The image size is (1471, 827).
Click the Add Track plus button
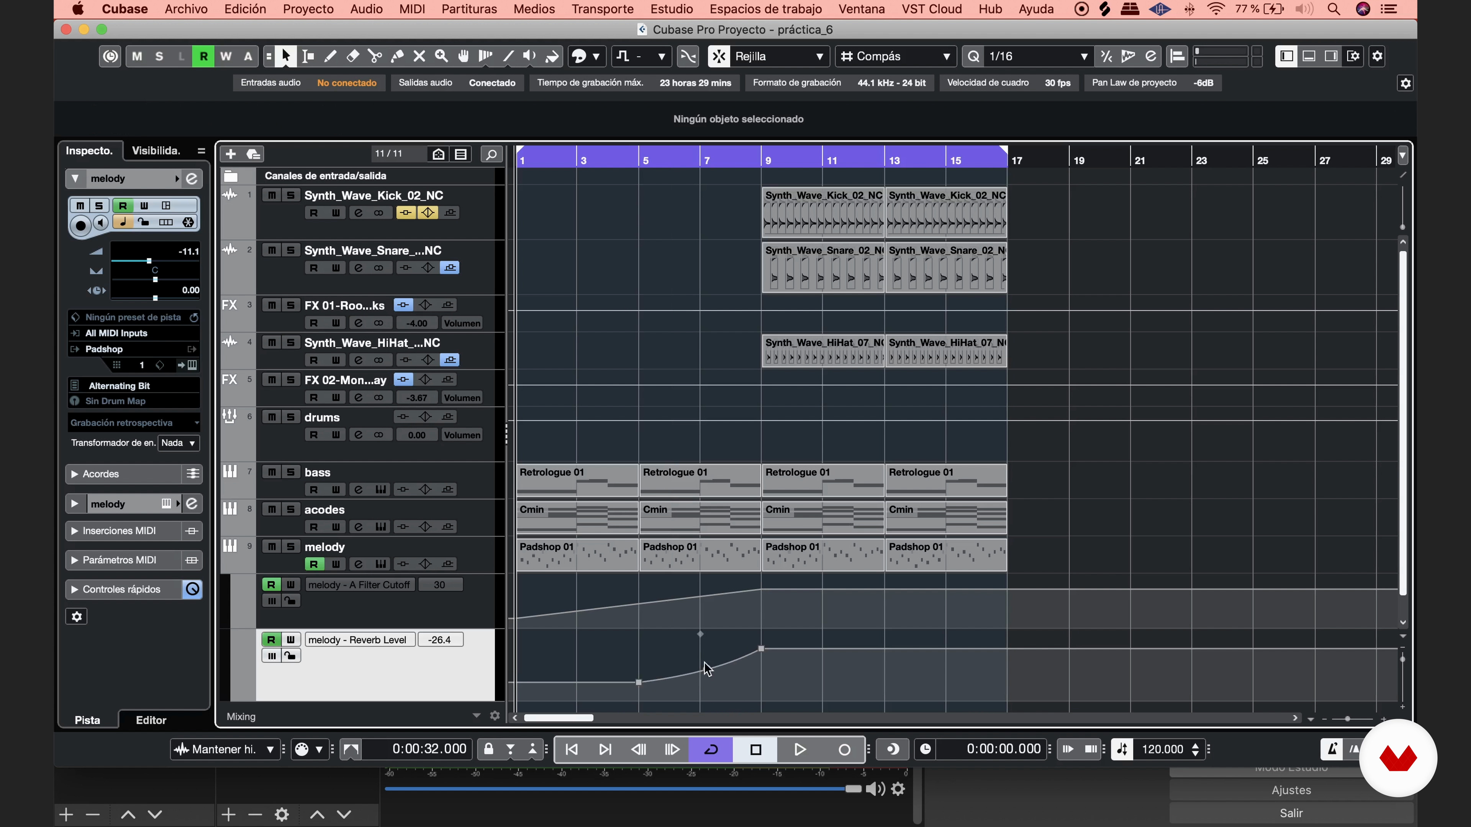[x=231, y=154]
